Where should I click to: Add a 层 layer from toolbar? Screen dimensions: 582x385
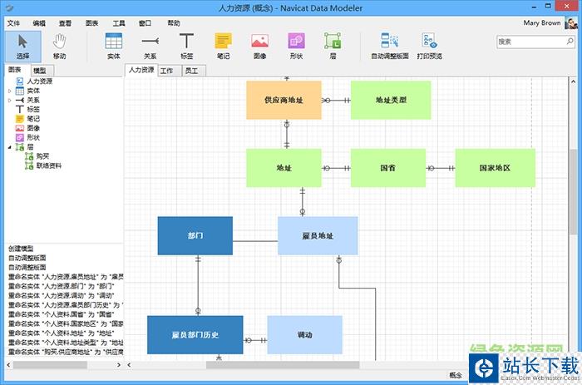click(x=333, y=47)
